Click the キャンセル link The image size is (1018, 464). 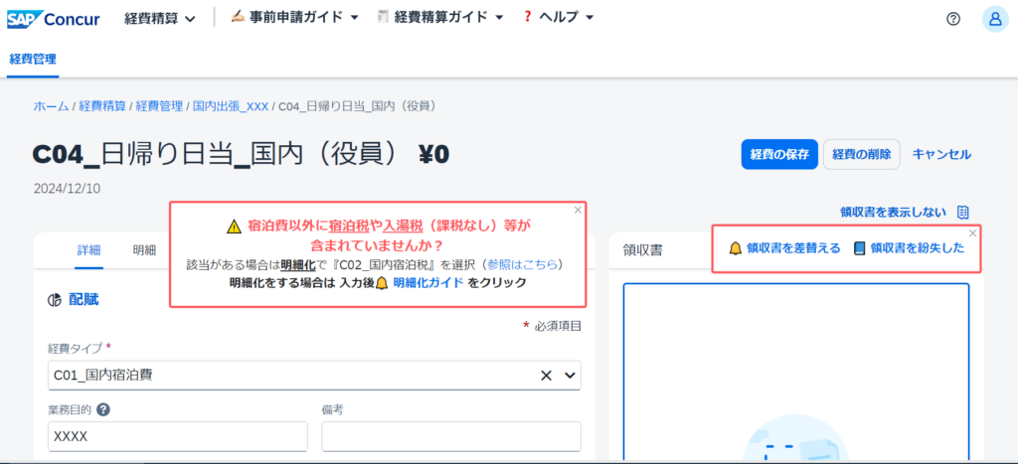(940, 154)
